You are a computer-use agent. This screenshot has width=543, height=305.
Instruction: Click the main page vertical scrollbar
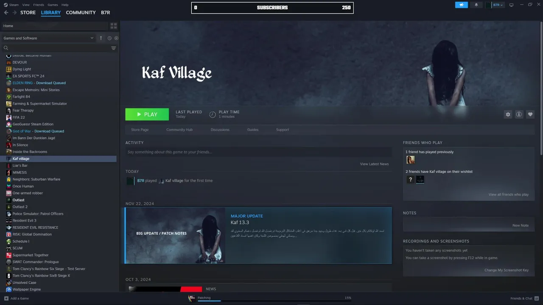pyautogui.click(x=541, y=89)
